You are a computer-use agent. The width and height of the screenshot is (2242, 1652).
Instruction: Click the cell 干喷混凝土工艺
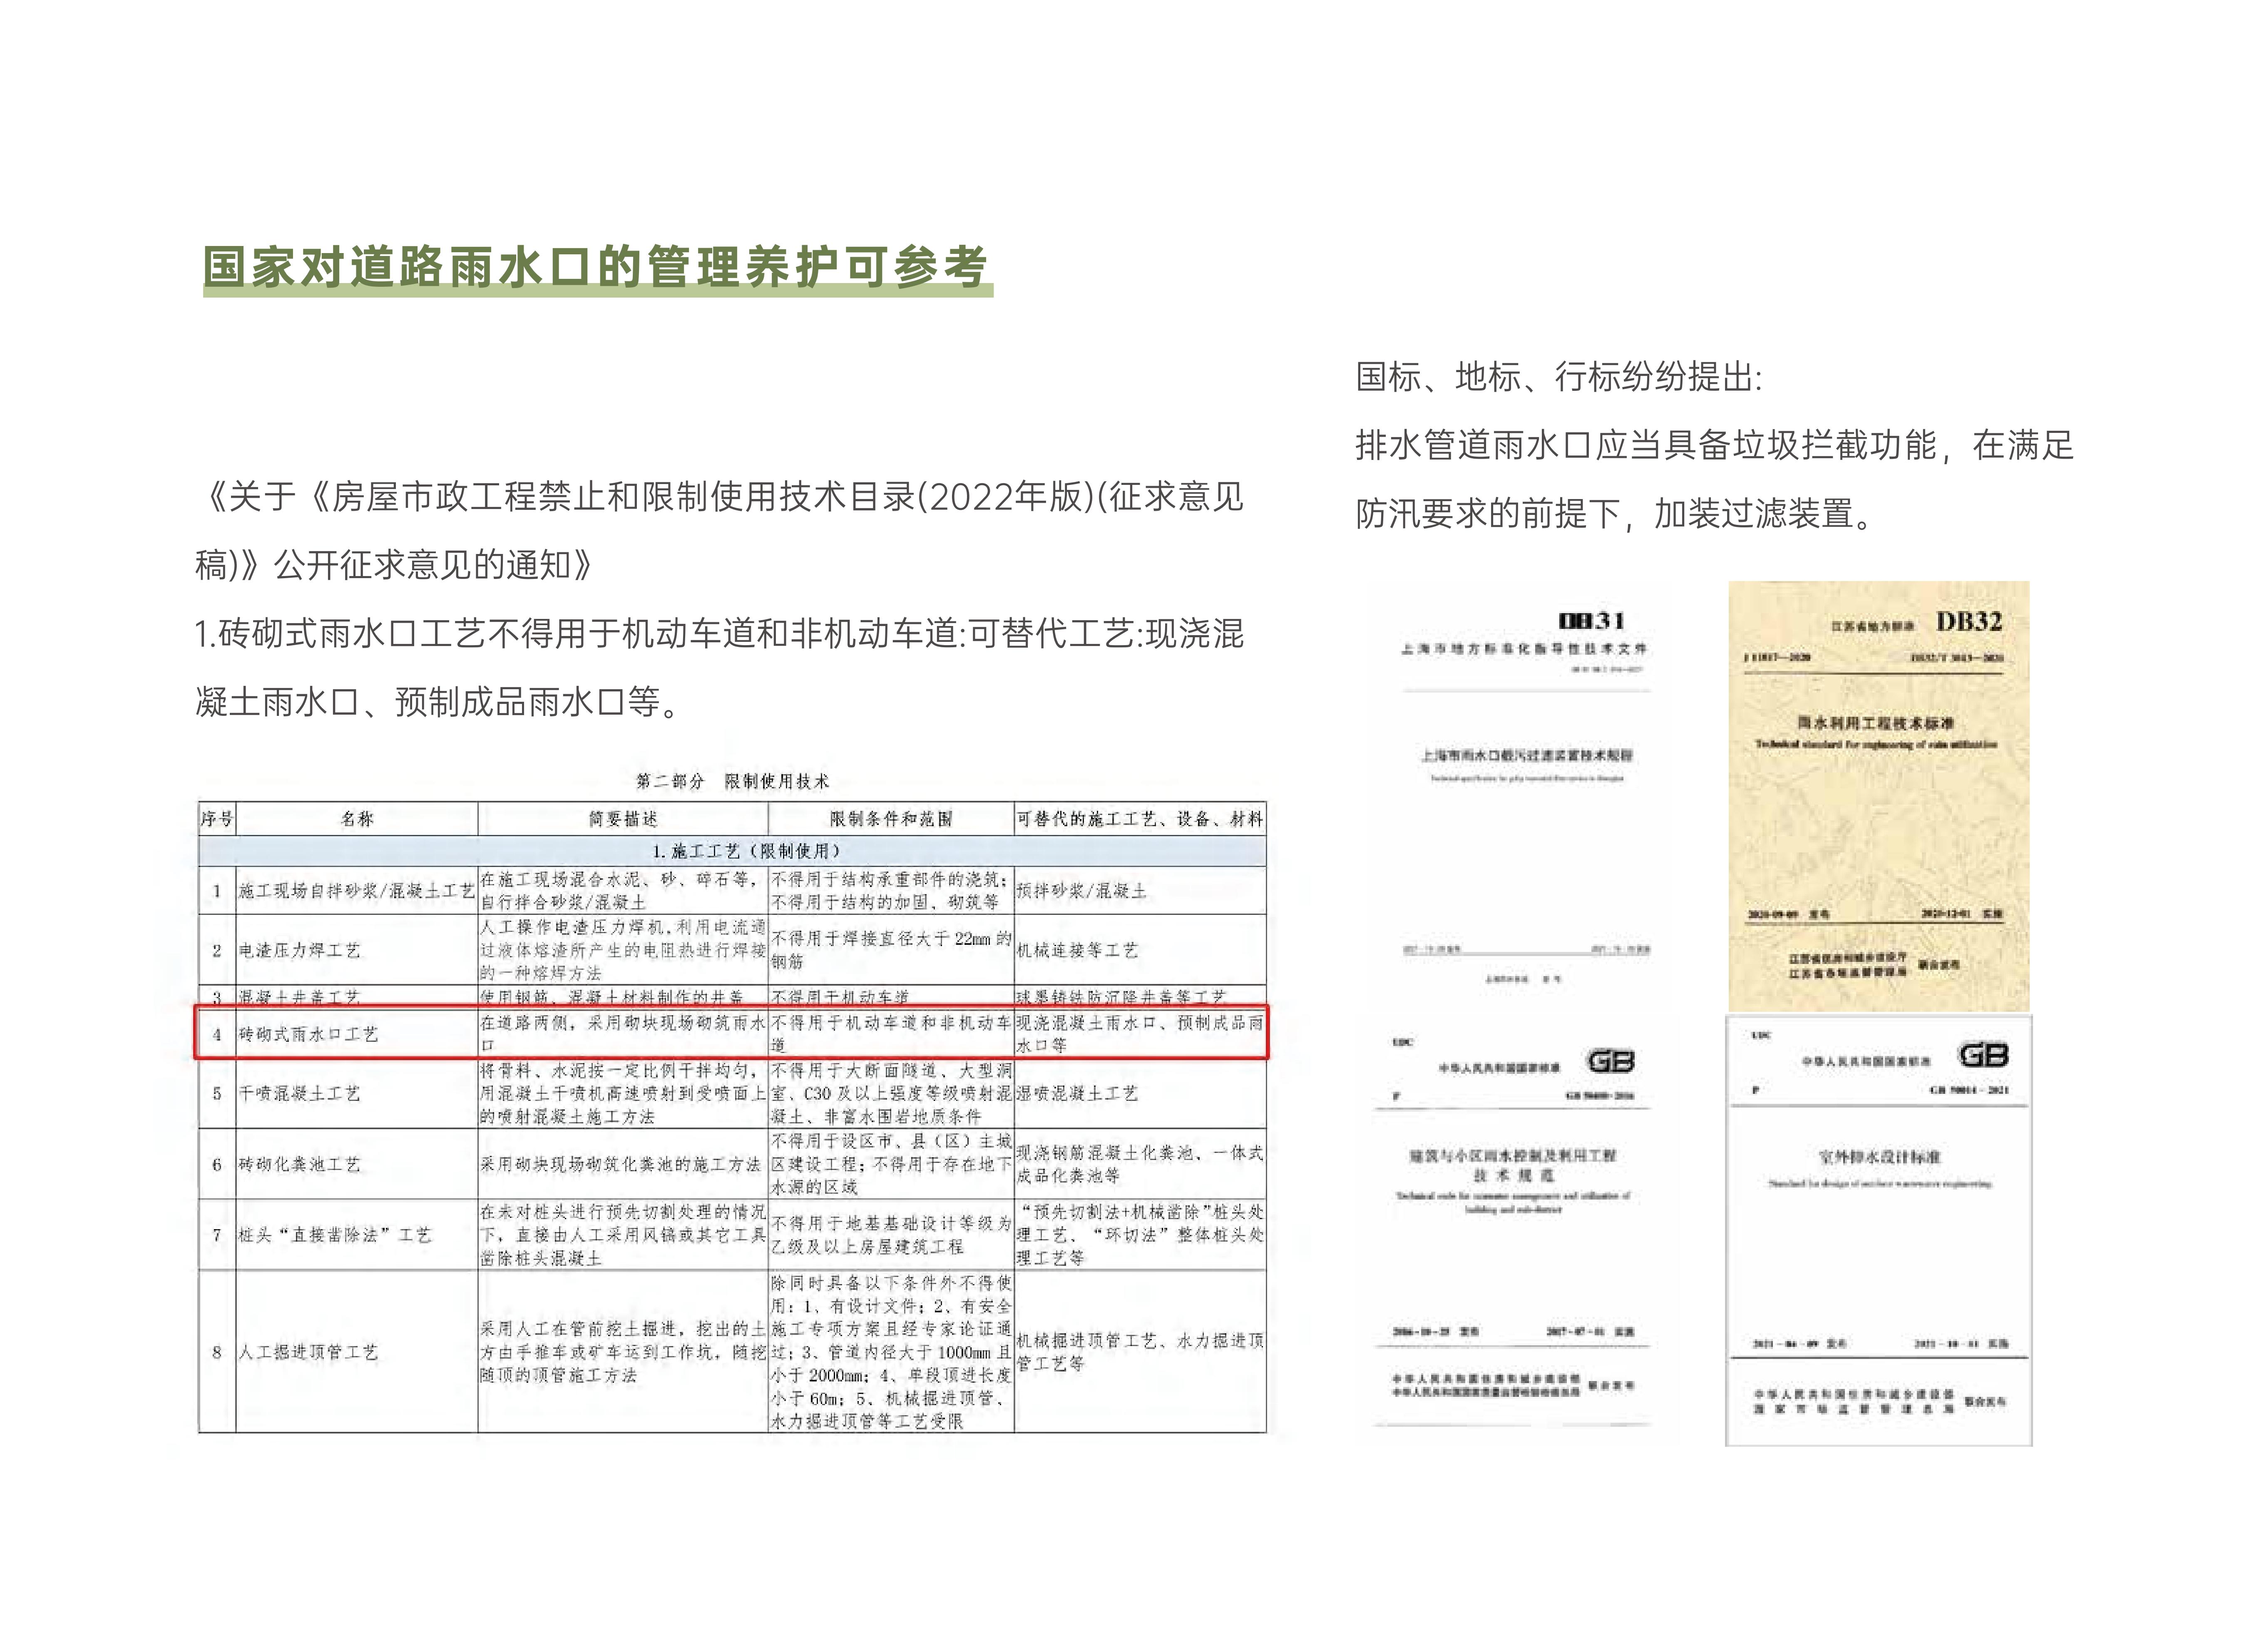coord(357,1093)
